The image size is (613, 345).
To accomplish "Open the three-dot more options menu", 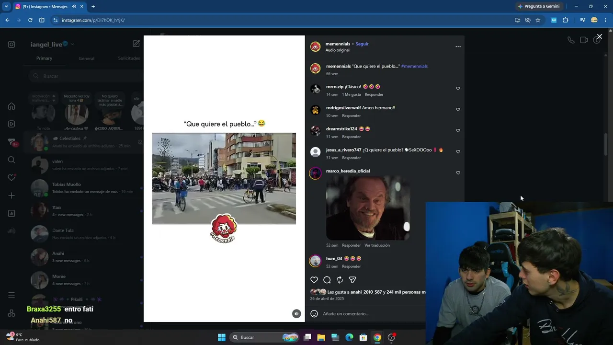I will pos(458,46).
